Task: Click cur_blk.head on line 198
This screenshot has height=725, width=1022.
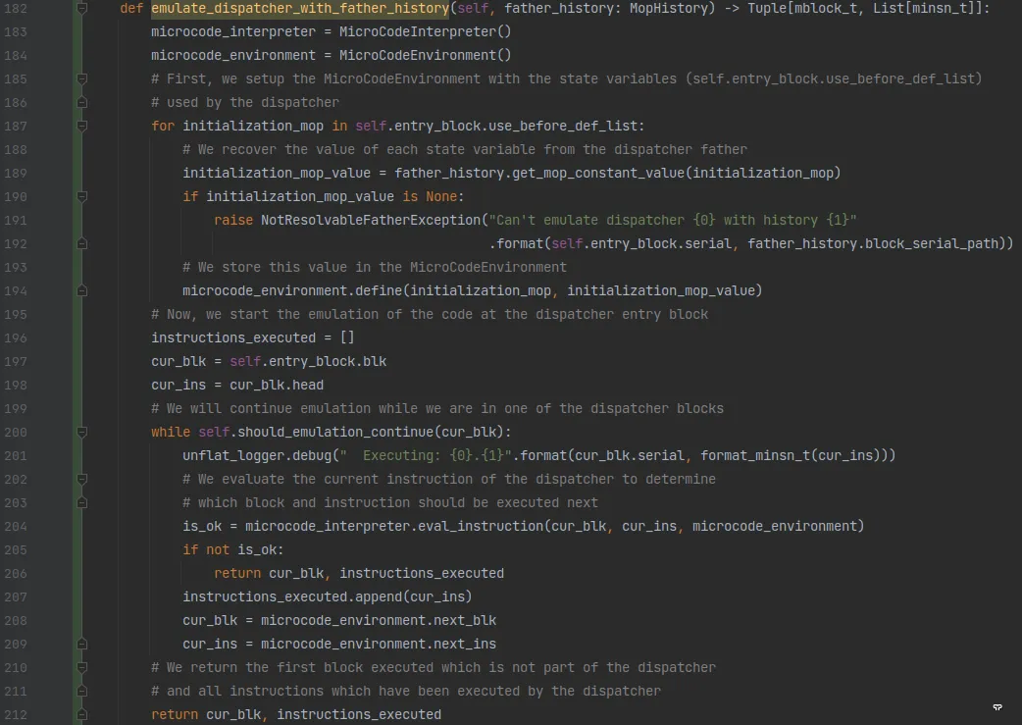Action: pos(277,385)
